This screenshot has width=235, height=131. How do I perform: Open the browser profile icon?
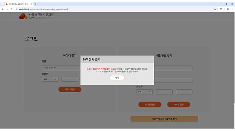[x=228, y=9]
